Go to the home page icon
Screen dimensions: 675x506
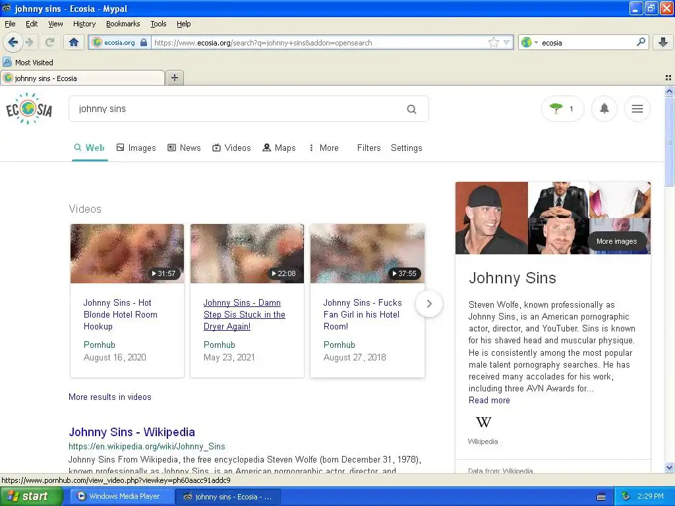click(74, 42)
